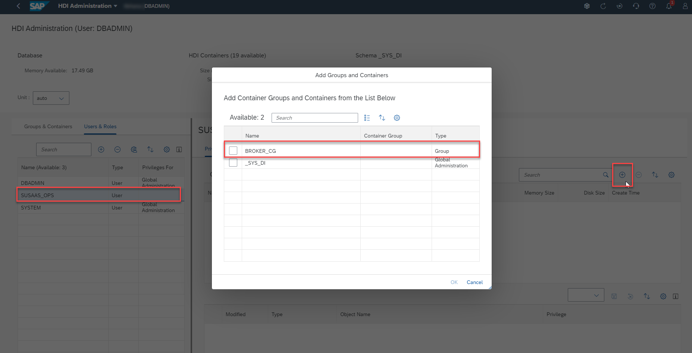This screenshot has height=353, width=692.
Task: Open dialog table settings gear
Action: click(397, 118)
